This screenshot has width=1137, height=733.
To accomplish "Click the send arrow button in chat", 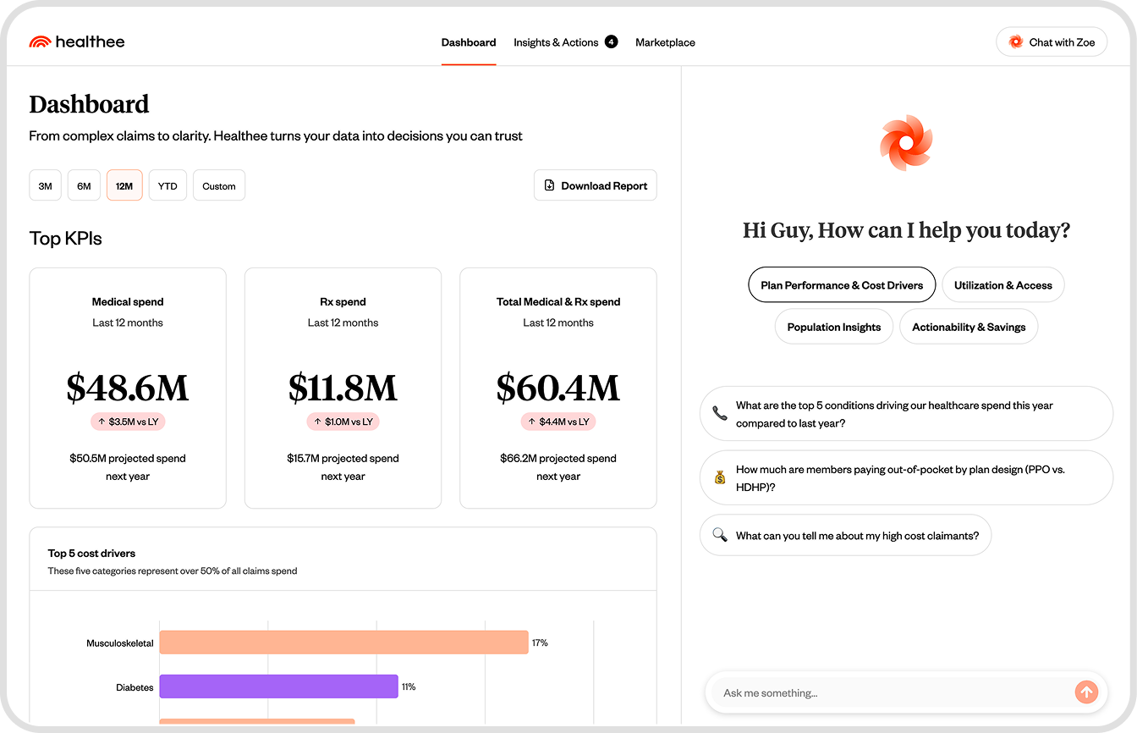I will (1086, 692).
